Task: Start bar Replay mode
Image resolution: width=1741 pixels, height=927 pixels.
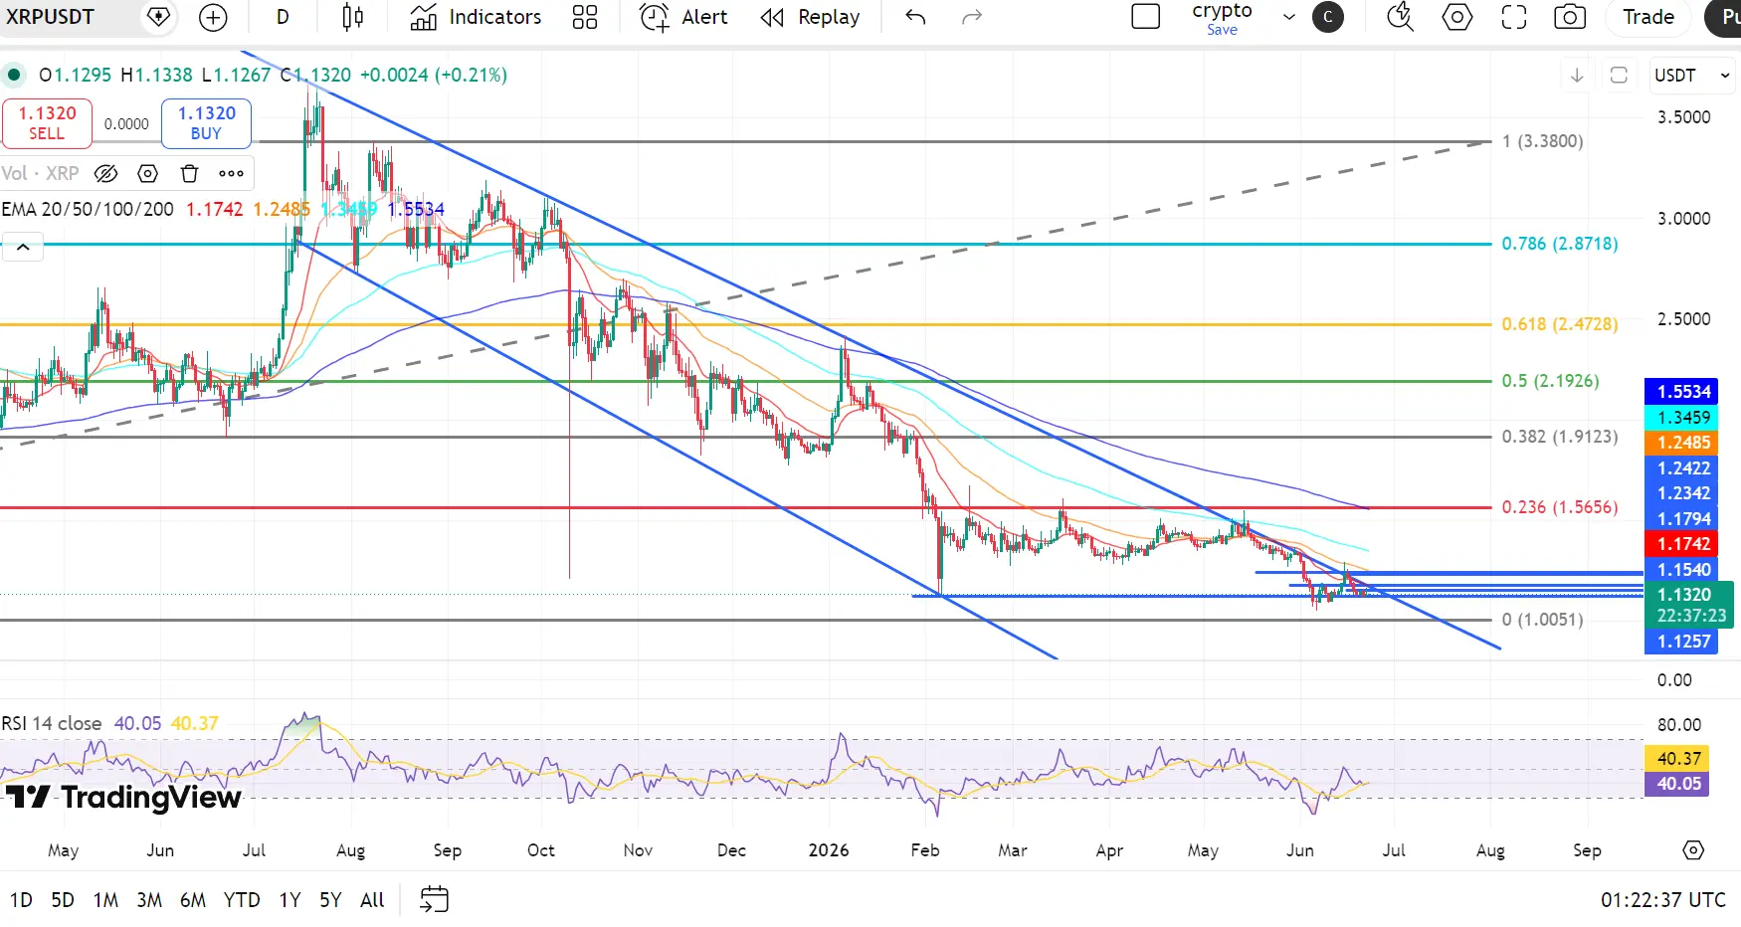Action: pyautogui.click(x=810, y=17)
